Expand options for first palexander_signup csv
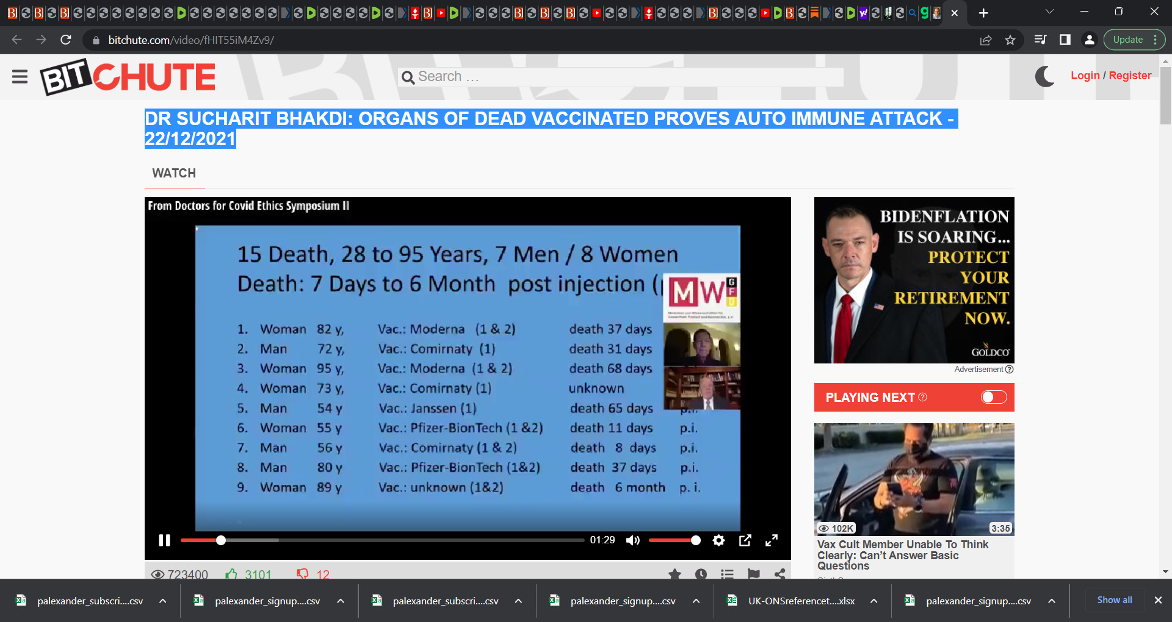The height and width of the screenshot is (622, 1172). point(341,601)
